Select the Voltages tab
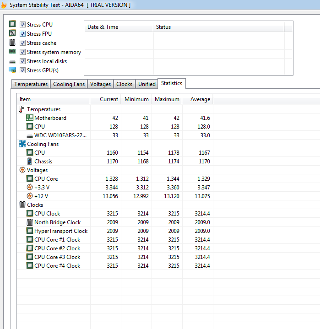Viewport: 320px width, 329px height. tap(100, 84)
